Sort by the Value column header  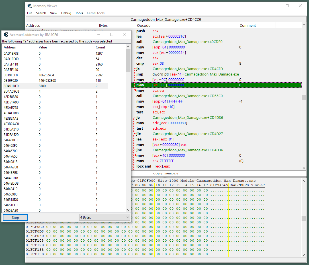pos(43,47)
